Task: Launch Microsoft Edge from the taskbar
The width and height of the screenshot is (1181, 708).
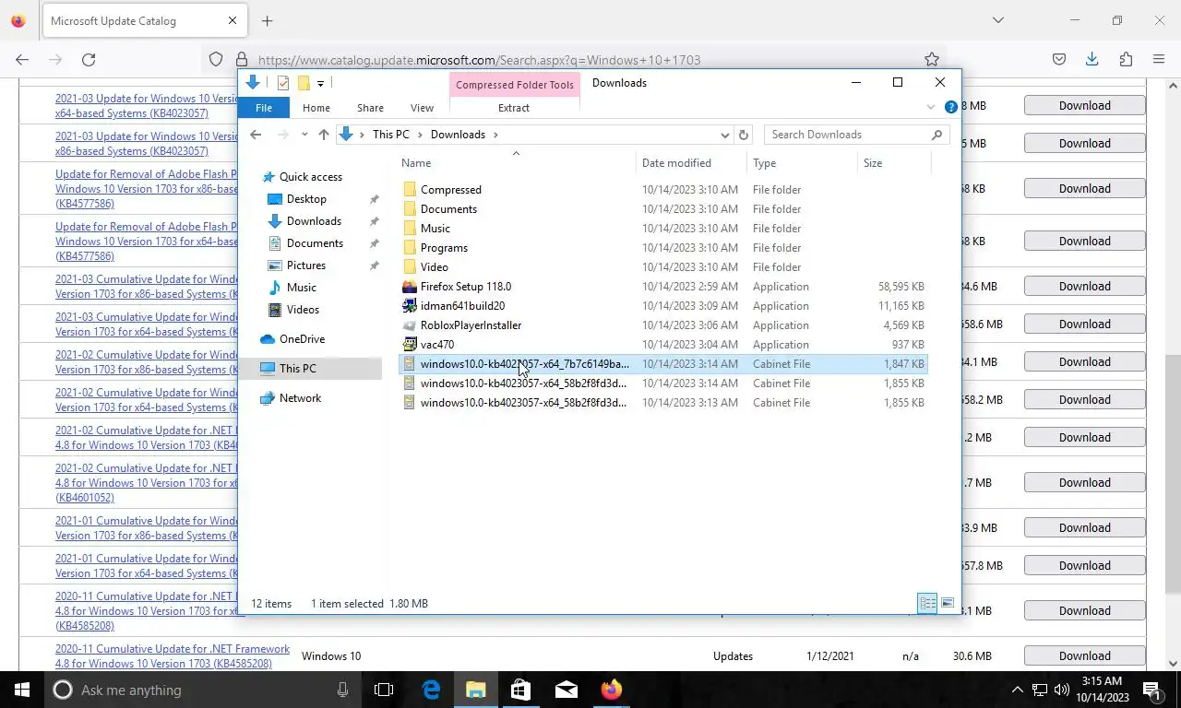Action: pyautogui.click(x=431, y=690)
